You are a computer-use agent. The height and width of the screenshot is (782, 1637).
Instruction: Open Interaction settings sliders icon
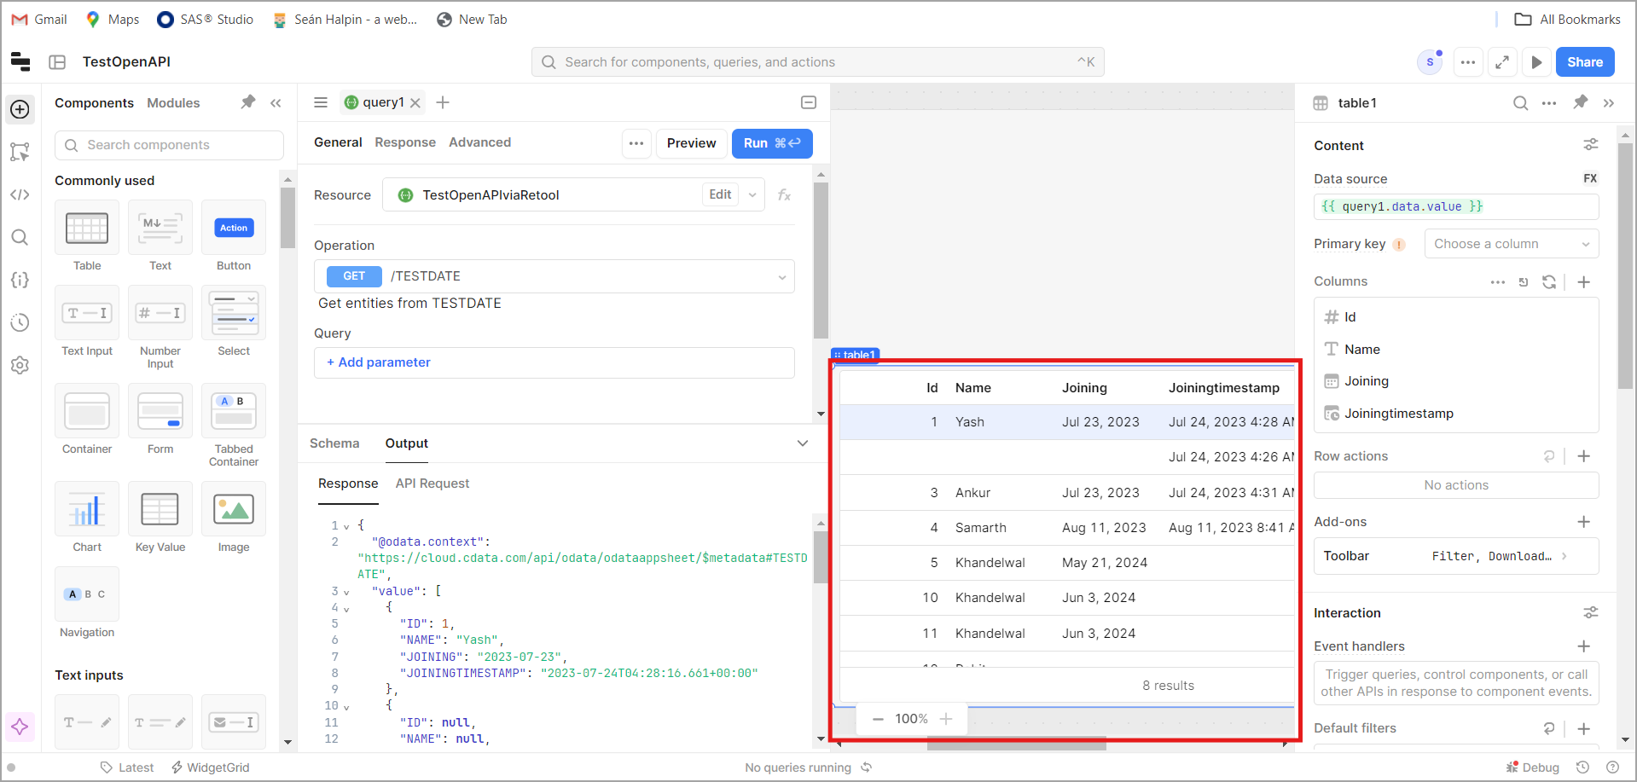click(1590, 612)
